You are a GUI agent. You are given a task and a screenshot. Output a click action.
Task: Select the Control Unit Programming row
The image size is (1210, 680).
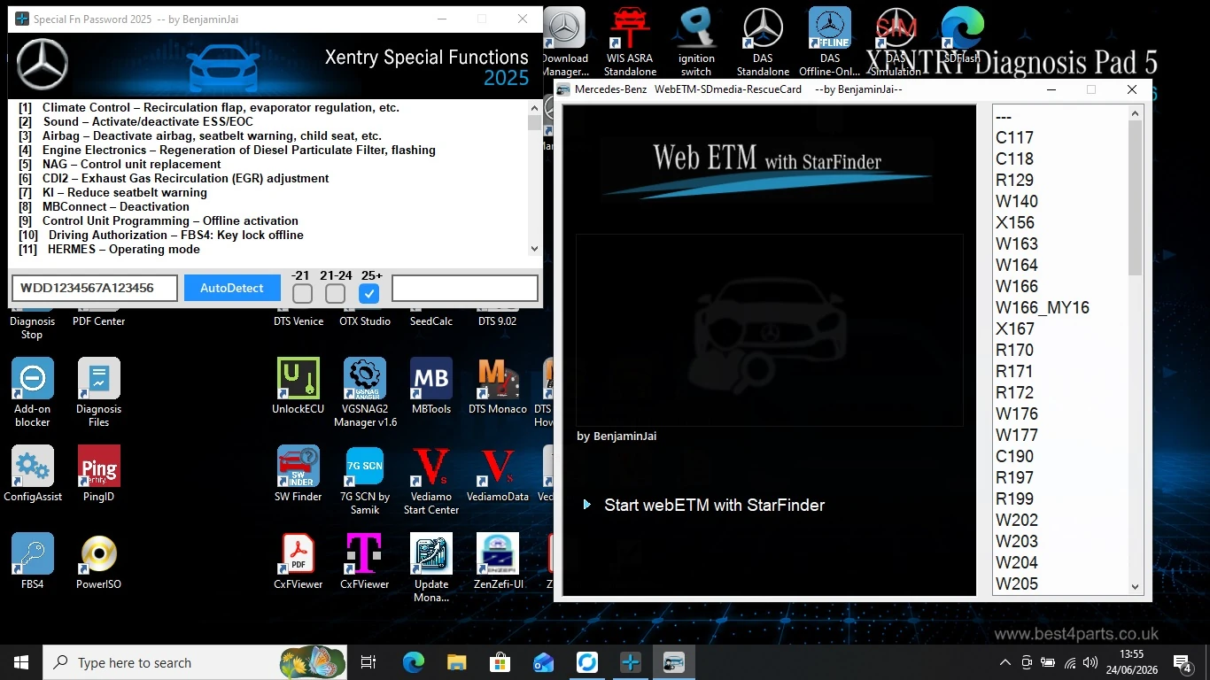tap(159, 220)
